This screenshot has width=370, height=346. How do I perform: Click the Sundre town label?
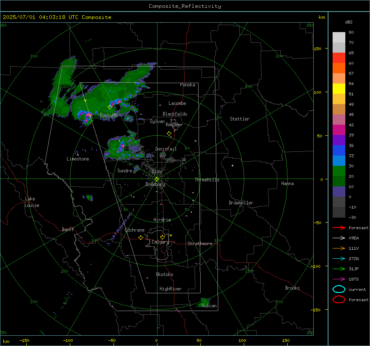point(125,170)
